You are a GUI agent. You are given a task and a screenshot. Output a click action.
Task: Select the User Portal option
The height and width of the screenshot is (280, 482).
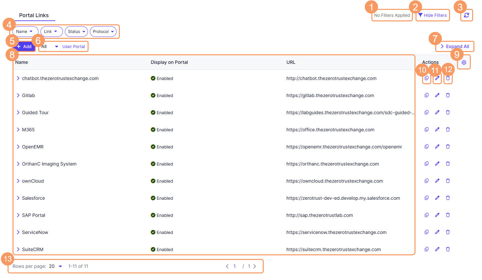coord(74,46)
